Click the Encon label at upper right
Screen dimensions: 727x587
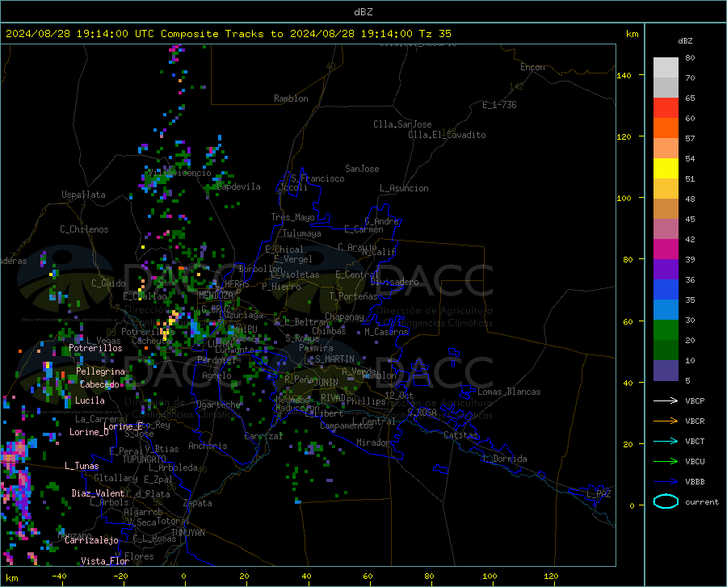(532, 67)
